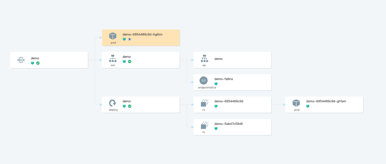Click the health heart icon on demo service
Screen dimensions: 386x164
click(x=124, y=61)
